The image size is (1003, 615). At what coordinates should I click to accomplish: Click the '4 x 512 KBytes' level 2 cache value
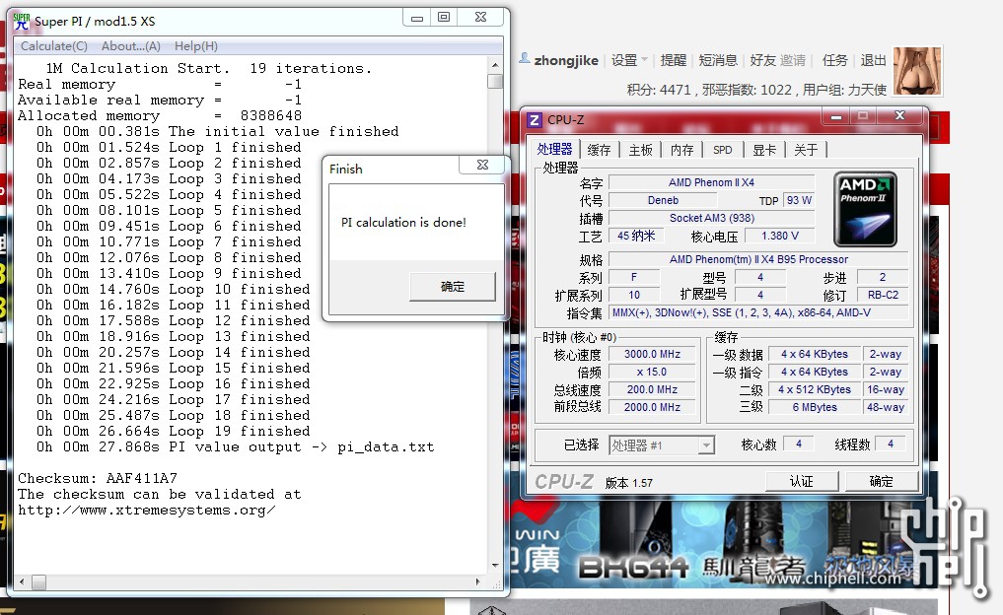(x=815, y=389)
